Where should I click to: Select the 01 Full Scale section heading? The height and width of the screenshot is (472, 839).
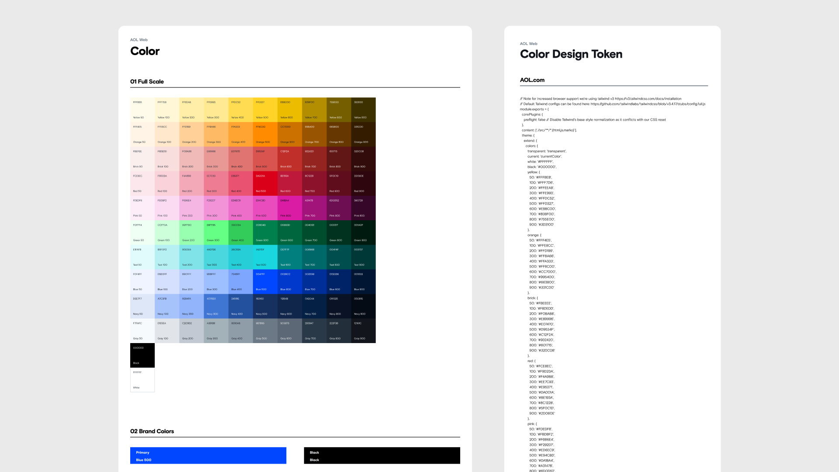147,82
